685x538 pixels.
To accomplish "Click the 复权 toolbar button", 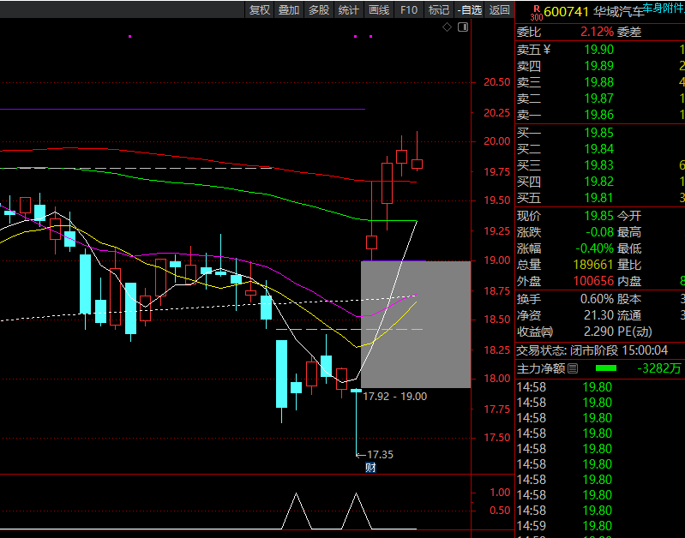I will (x=260, y=9).
